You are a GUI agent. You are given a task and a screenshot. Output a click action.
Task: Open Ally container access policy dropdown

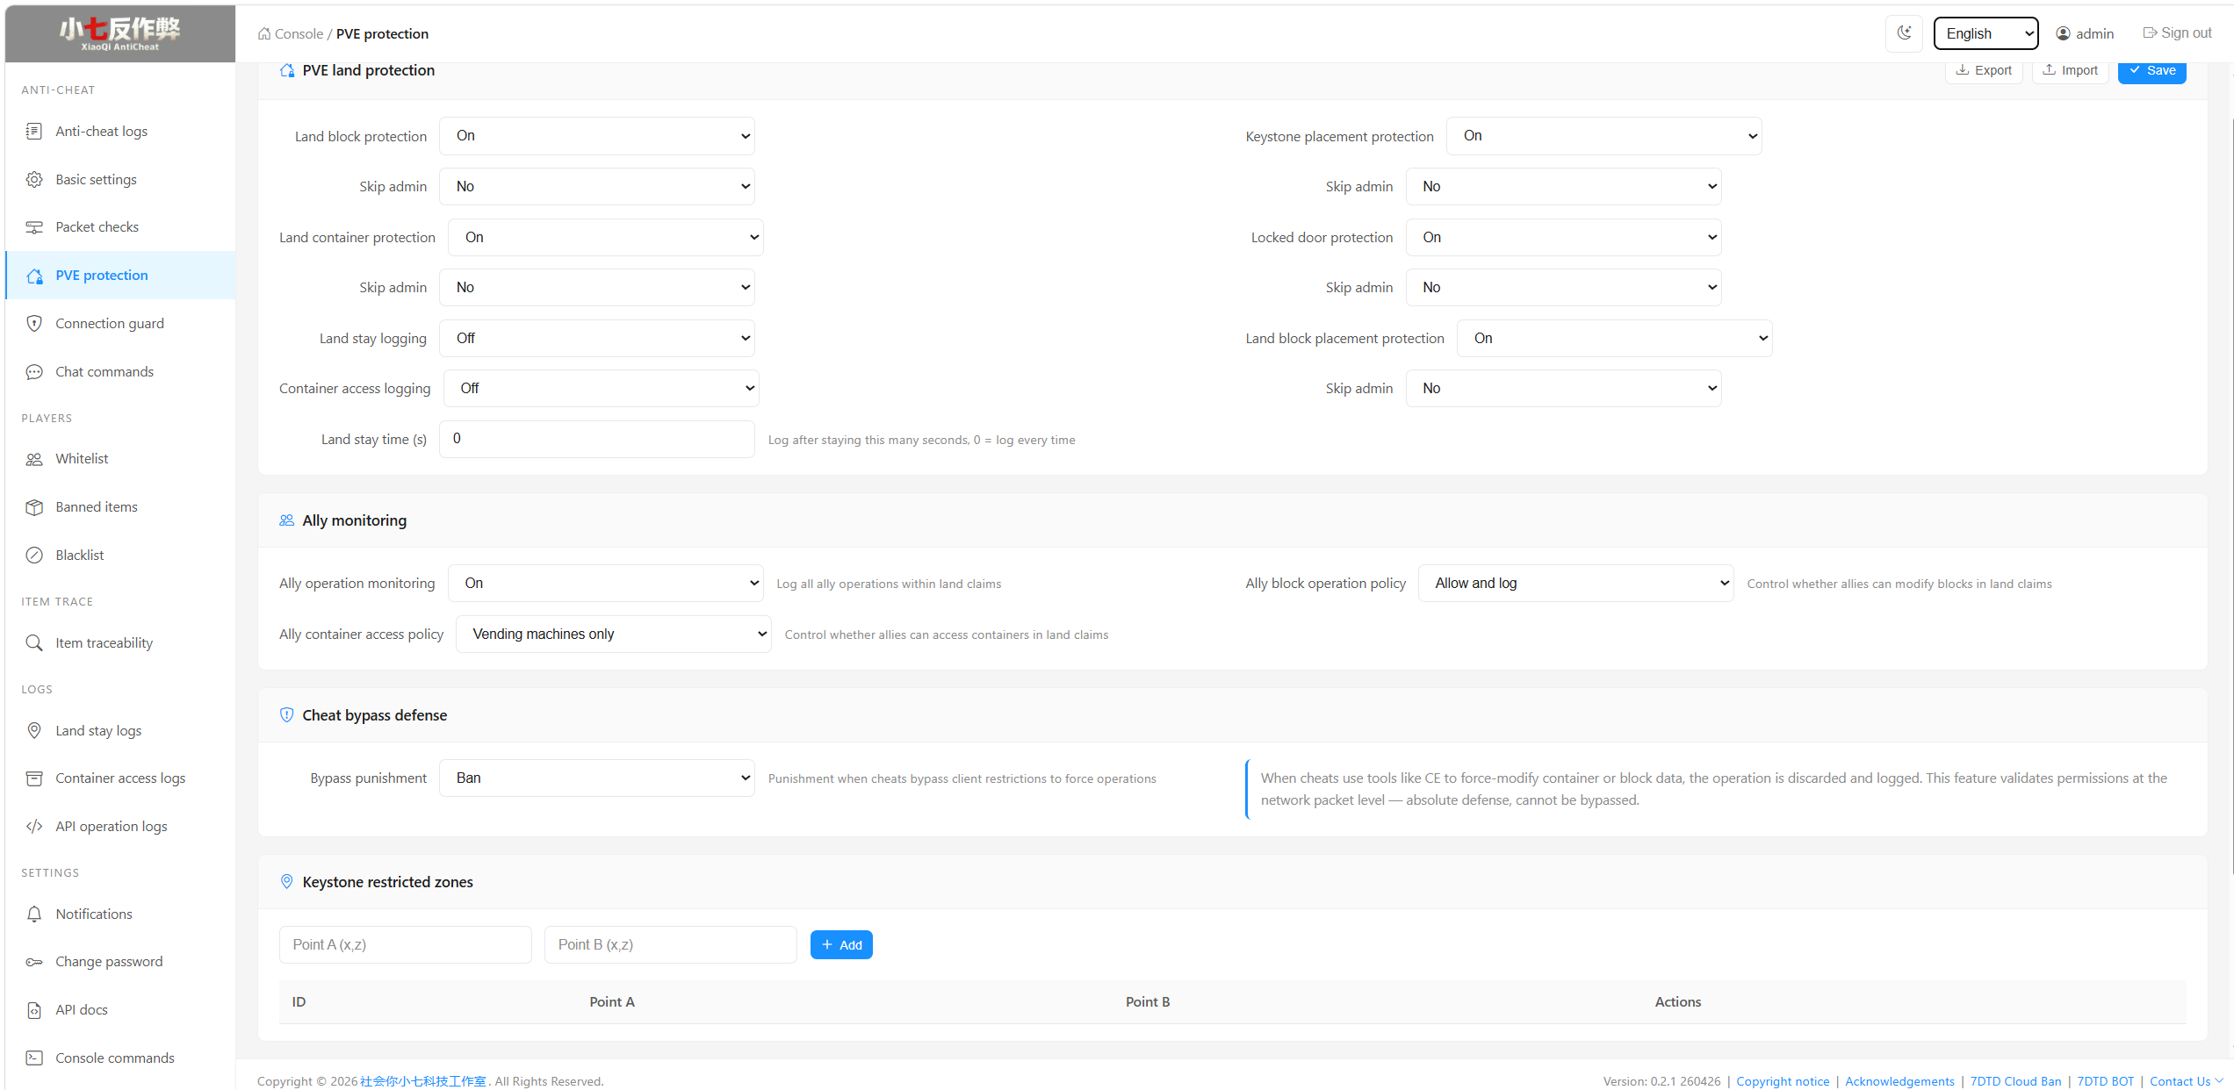613,635
